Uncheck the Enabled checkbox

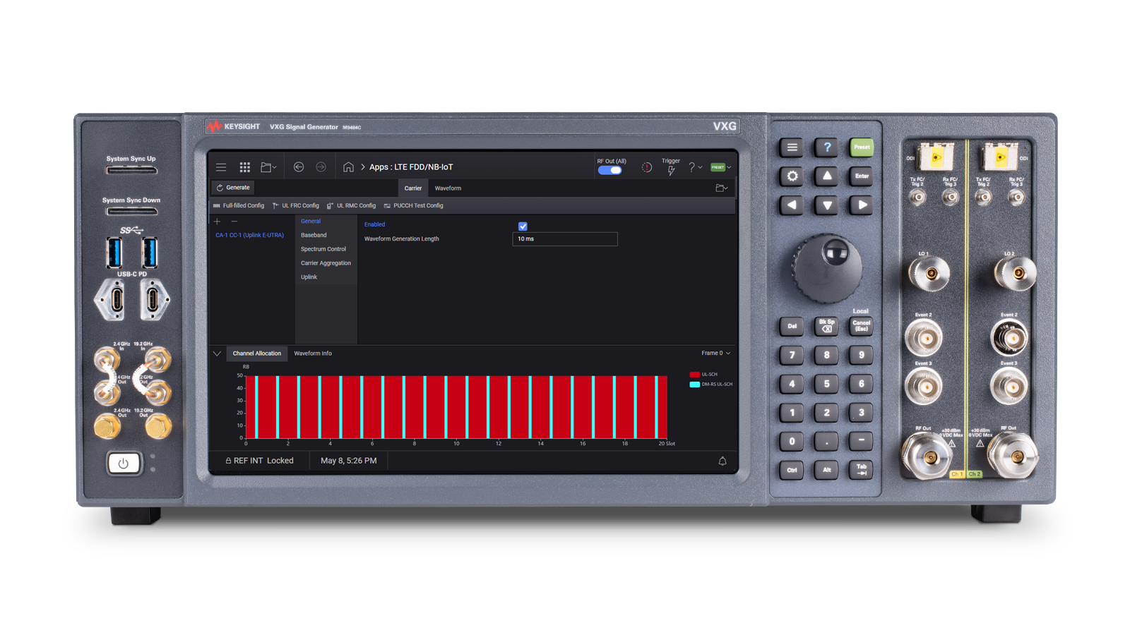coord(523,226)
